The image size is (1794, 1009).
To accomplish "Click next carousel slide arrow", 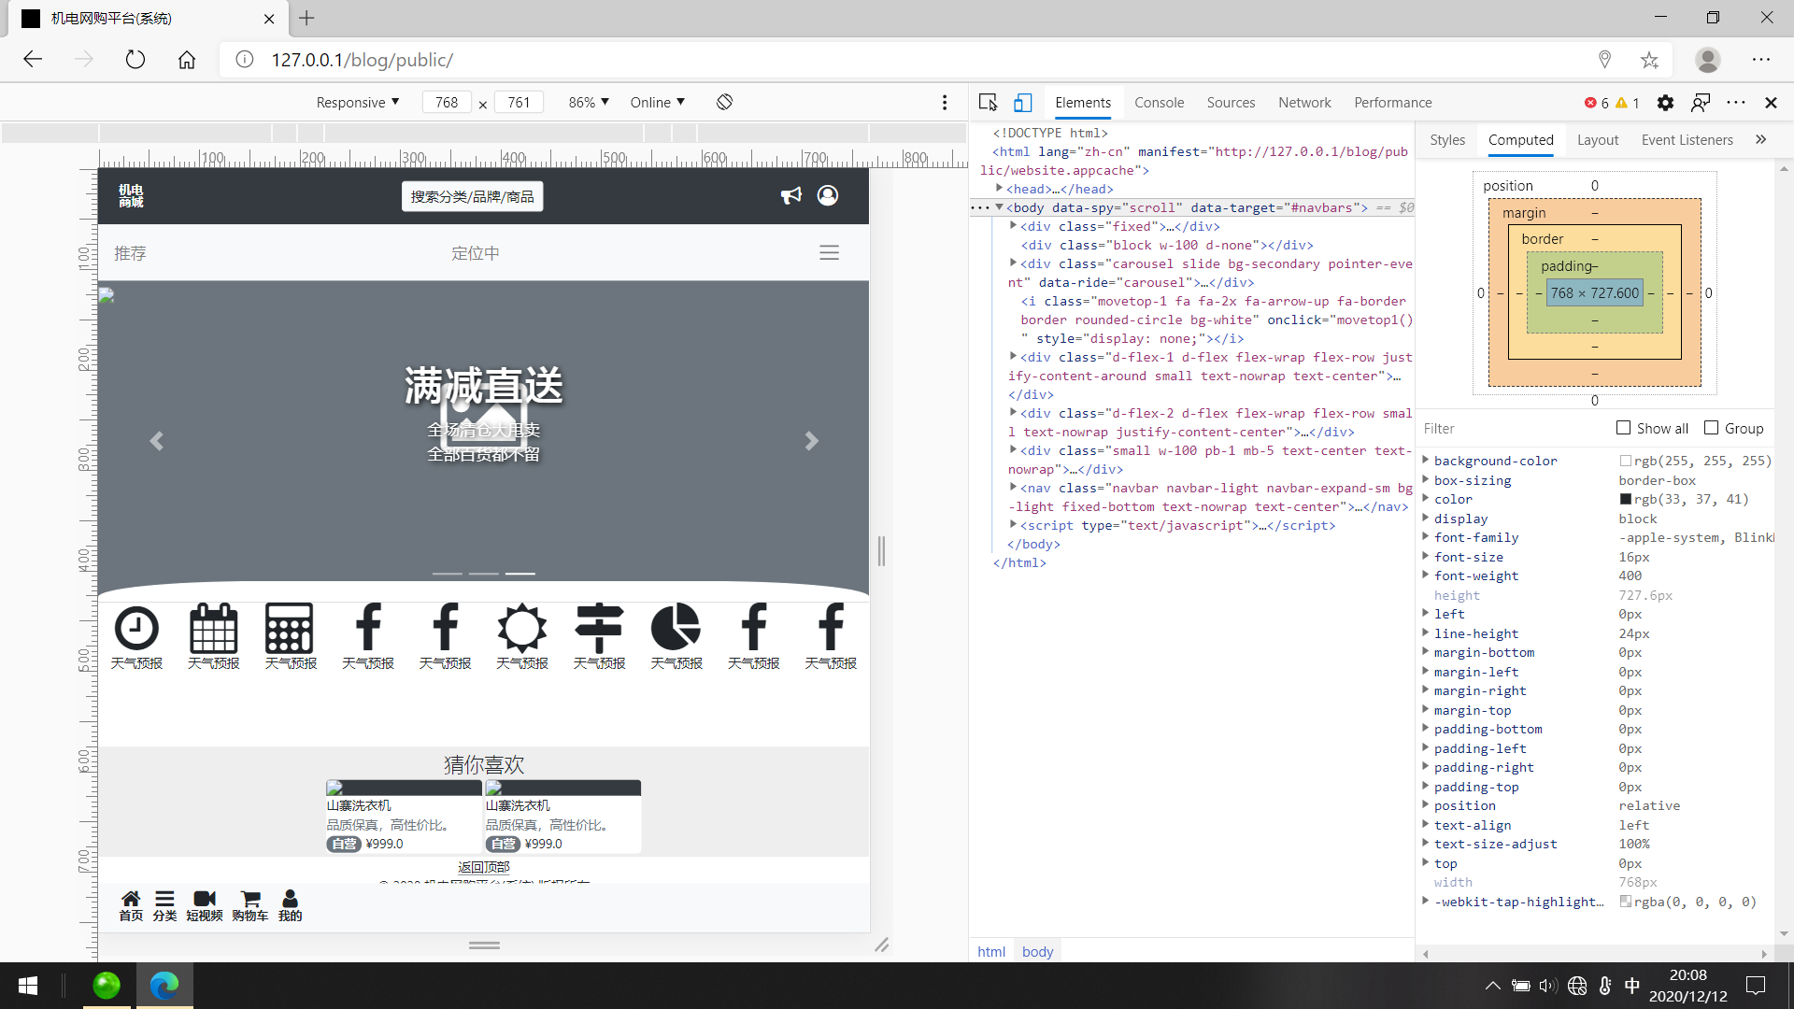I will click(811, 441).
